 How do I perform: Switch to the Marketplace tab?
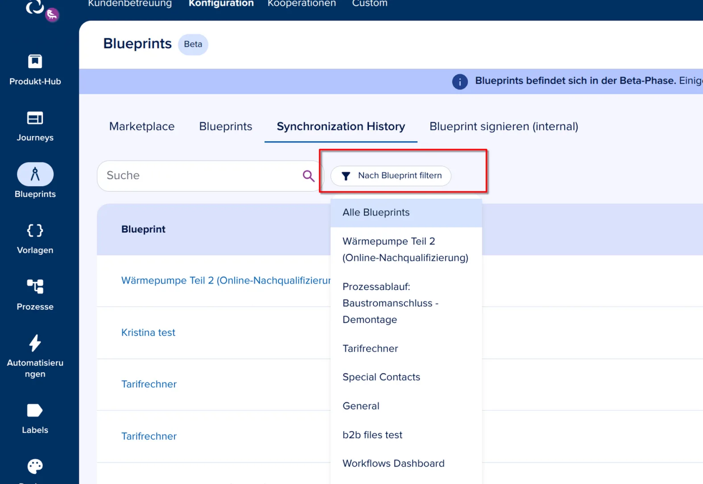tap(142, 126)
